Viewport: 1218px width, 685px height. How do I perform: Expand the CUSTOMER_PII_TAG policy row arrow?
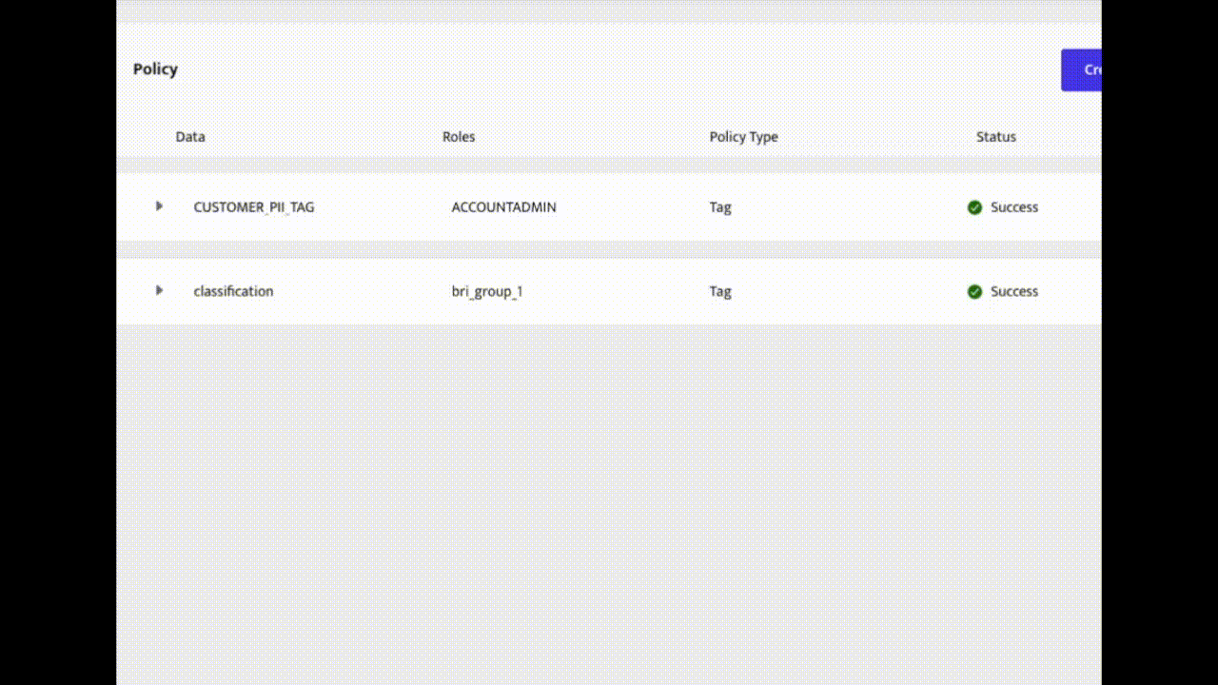click(x=159, y=206)
